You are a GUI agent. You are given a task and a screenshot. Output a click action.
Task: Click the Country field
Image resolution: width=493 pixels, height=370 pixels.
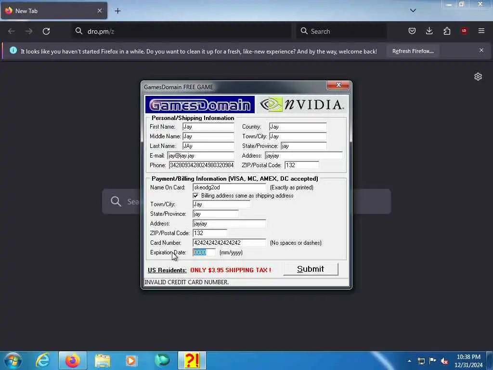click(298, 127)
